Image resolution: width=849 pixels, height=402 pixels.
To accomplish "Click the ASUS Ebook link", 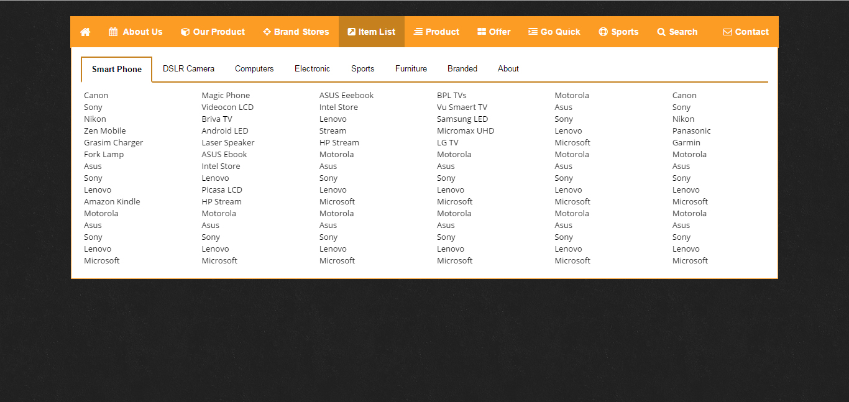I will pos(224,154).
